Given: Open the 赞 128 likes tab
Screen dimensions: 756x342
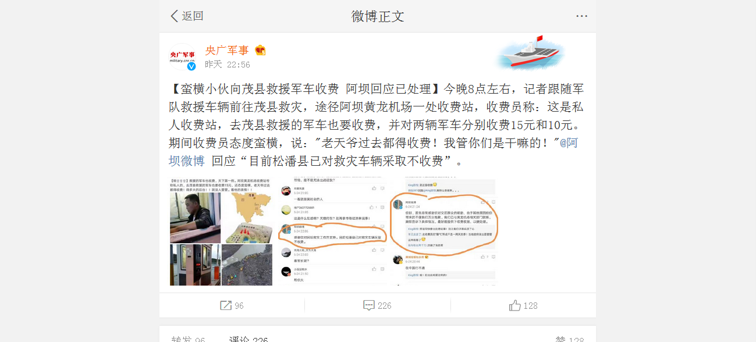Looking at the screenshot, I should tap(569, 339).
